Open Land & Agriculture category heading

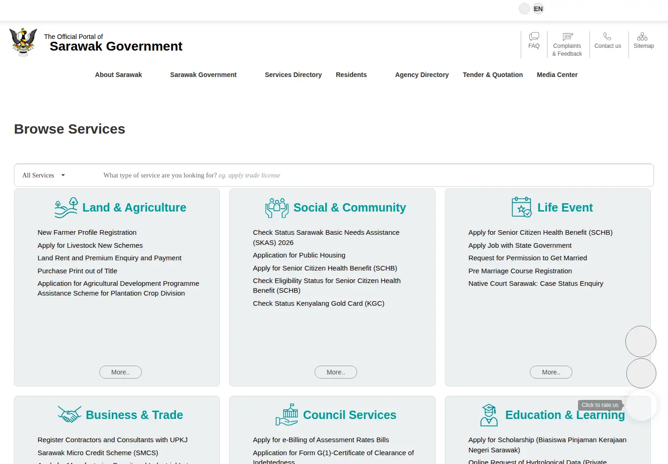(x=134, y=207)
